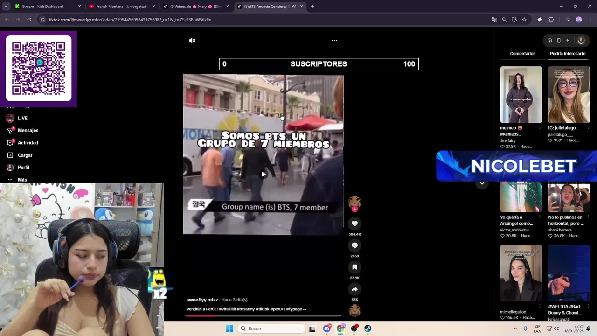Viewport: 597px width, 336px height.
Task: Switch to the French Montana YouTube tab
Action: pyautogui.click(x=121, y=7)
